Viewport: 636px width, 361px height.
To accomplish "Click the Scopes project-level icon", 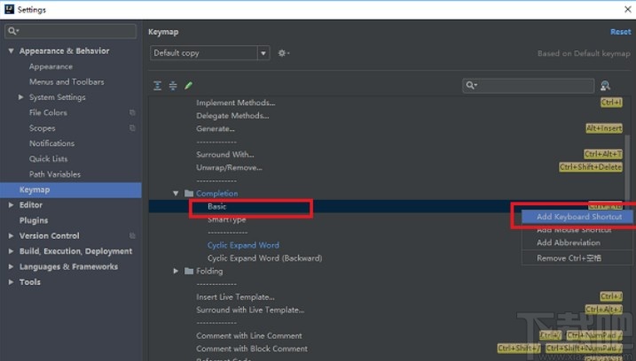I will (x=132, y=128).
